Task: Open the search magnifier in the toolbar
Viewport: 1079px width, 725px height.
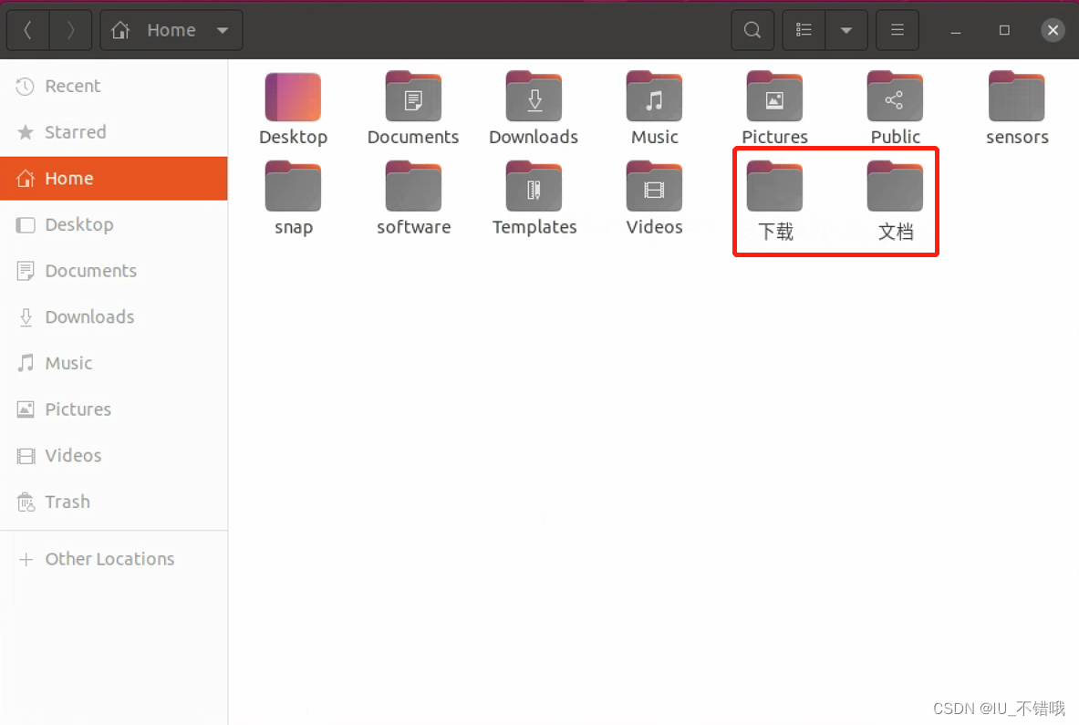Action: [752, 30]
